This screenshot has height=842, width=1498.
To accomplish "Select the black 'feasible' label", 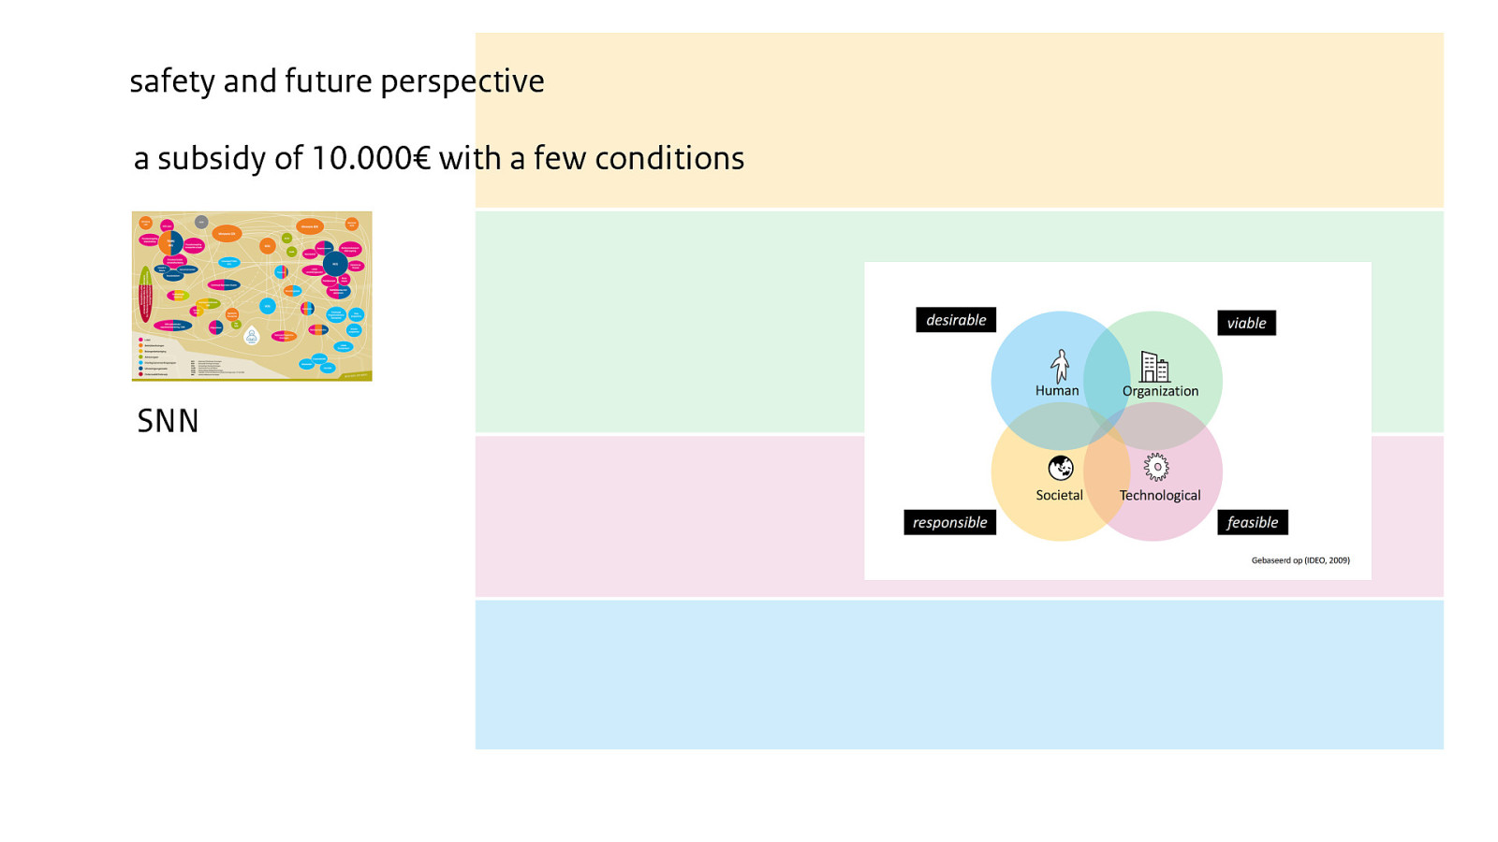I will (1253, 522).
